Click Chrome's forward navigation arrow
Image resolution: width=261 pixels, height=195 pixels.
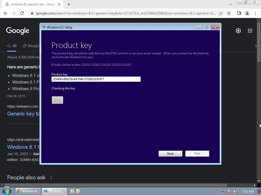pos(14,13)
